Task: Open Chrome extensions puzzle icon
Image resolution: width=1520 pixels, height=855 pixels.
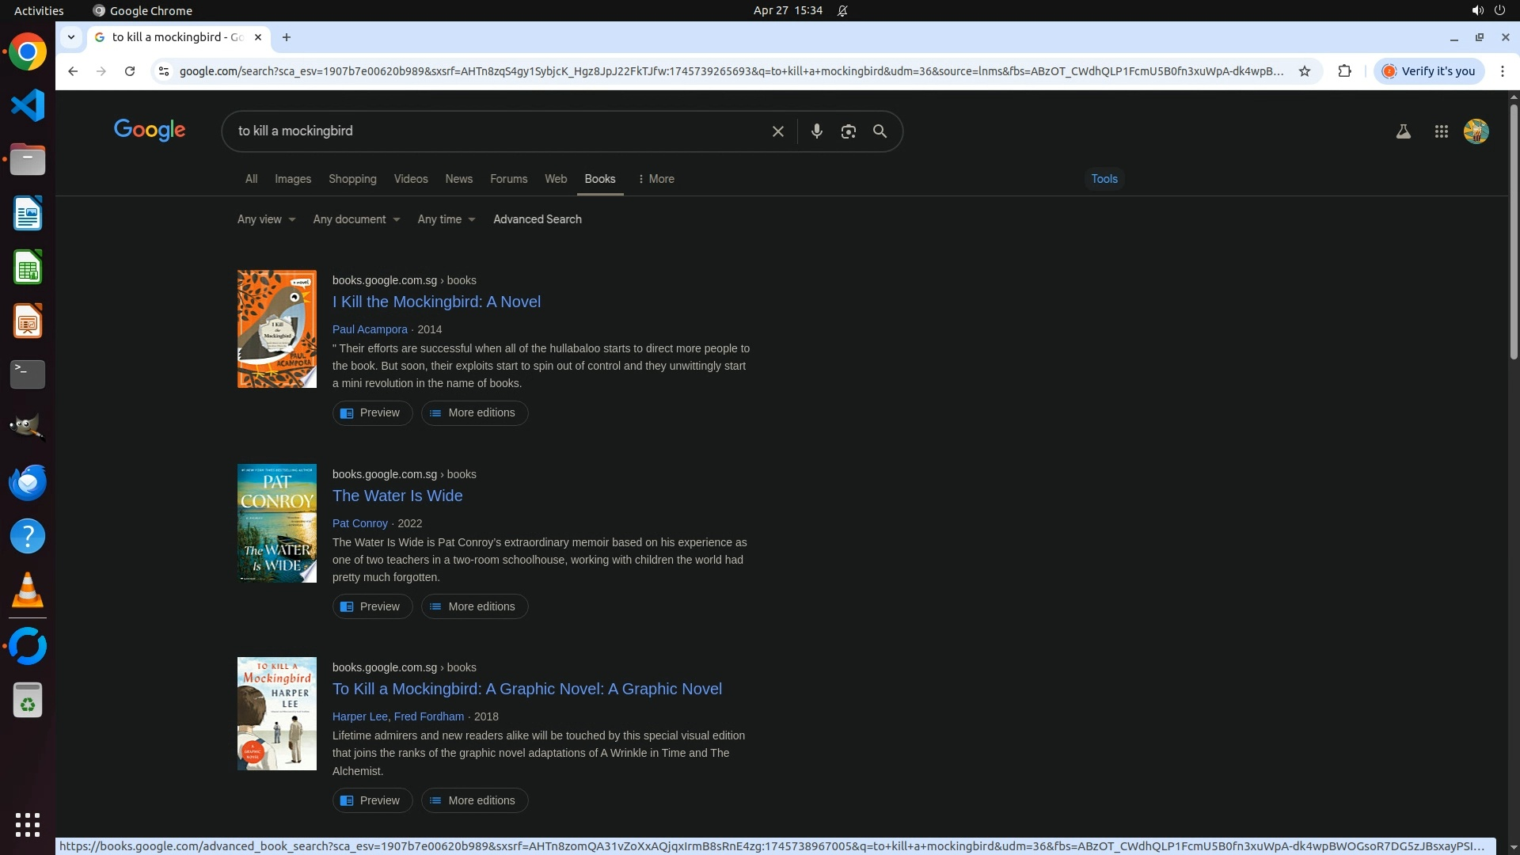Action: pyautogui.click(x=1344, y=71)
